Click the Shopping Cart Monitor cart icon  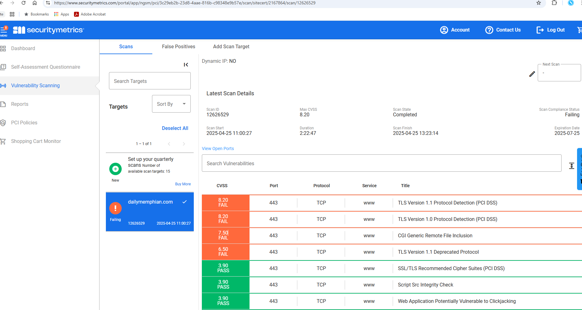pos(3,141)
